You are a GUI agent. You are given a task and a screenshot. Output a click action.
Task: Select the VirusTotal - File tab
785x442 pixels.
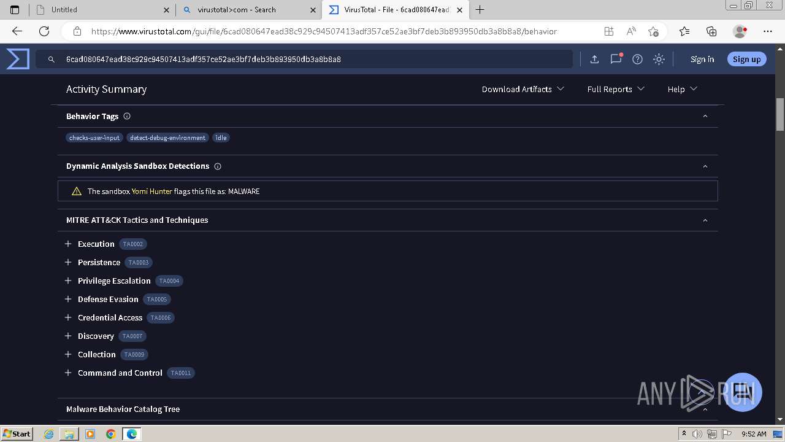click(396, 10)
